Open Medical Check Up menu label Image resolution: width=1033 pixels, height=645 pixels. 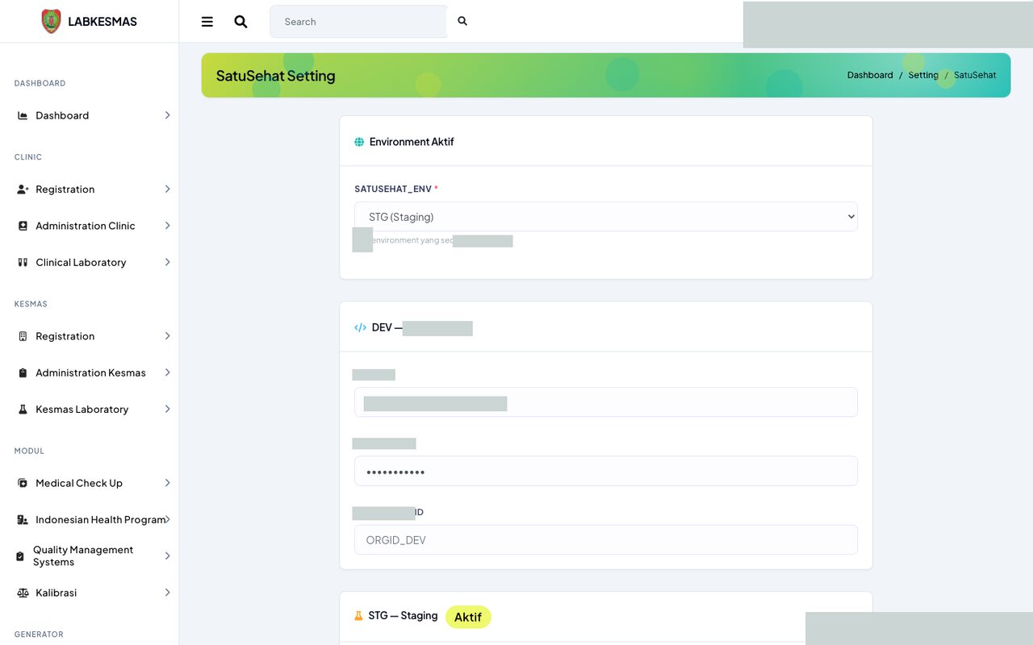coord(79,483)
